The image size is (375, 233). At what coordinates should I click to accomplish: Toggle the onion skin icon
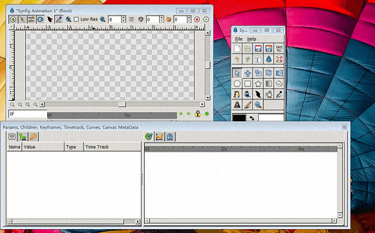coord(141,19)
